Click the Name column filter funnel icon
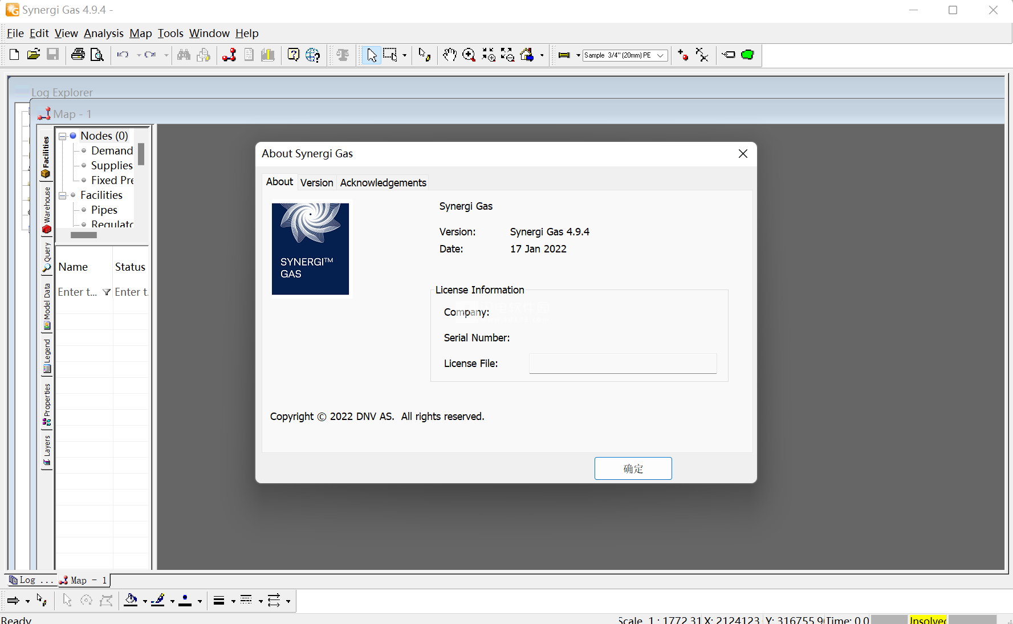Screen dimensions: 1013x624 click(x=107, y=292)
